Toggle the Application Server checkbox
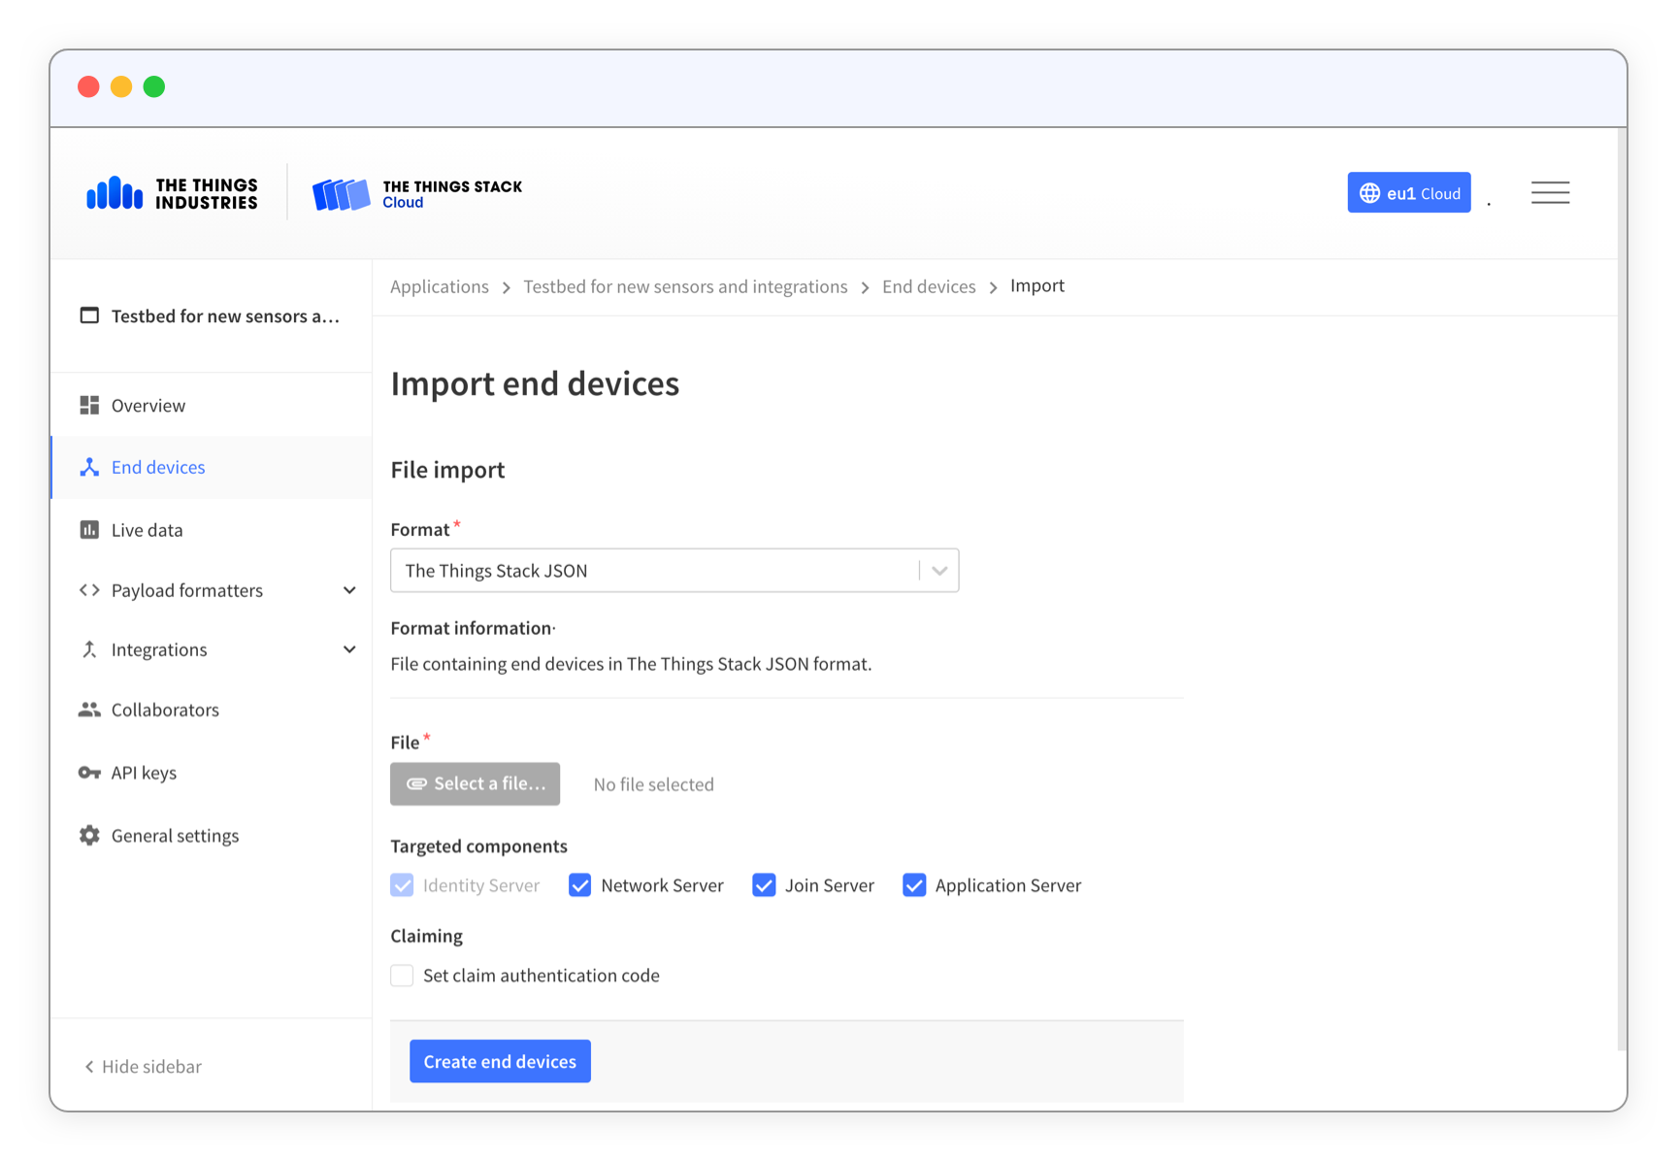Image resolution: width=1677 pixels, height=1161 pixels. 914,885
